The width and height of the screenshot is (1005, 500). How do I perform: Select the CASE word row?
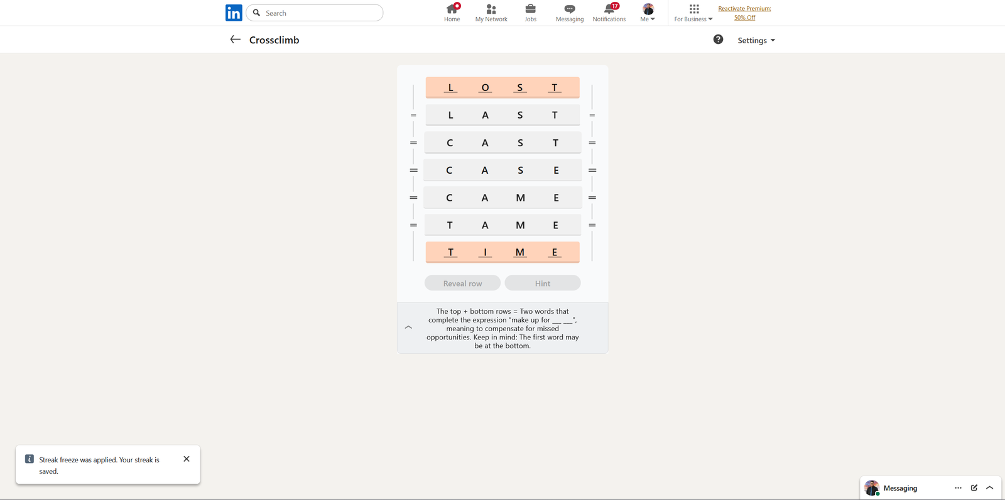coord(503,170)
